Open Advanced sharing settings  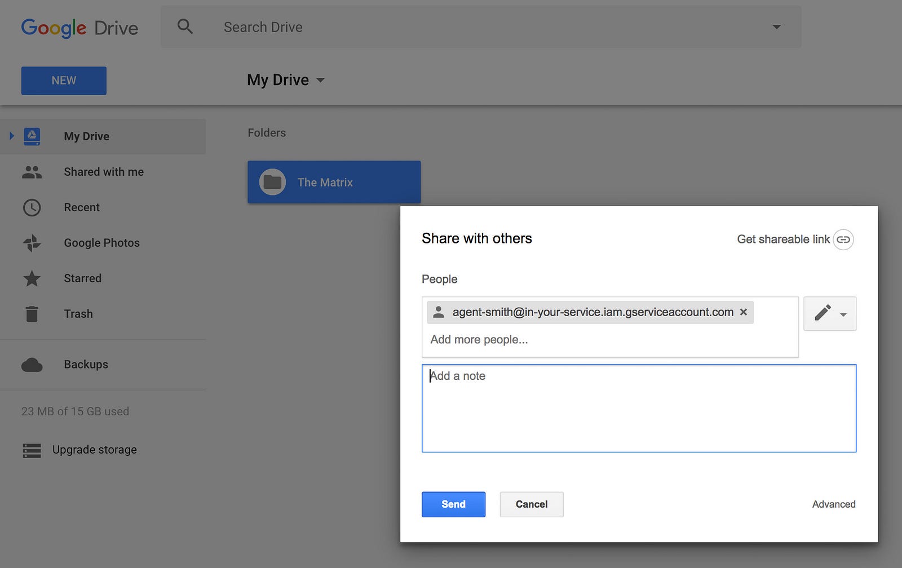point(834,504)
